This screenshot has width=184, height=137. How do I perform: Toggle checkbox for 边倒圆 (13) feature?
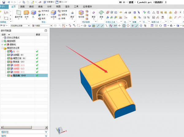click(x=8, y=72)
